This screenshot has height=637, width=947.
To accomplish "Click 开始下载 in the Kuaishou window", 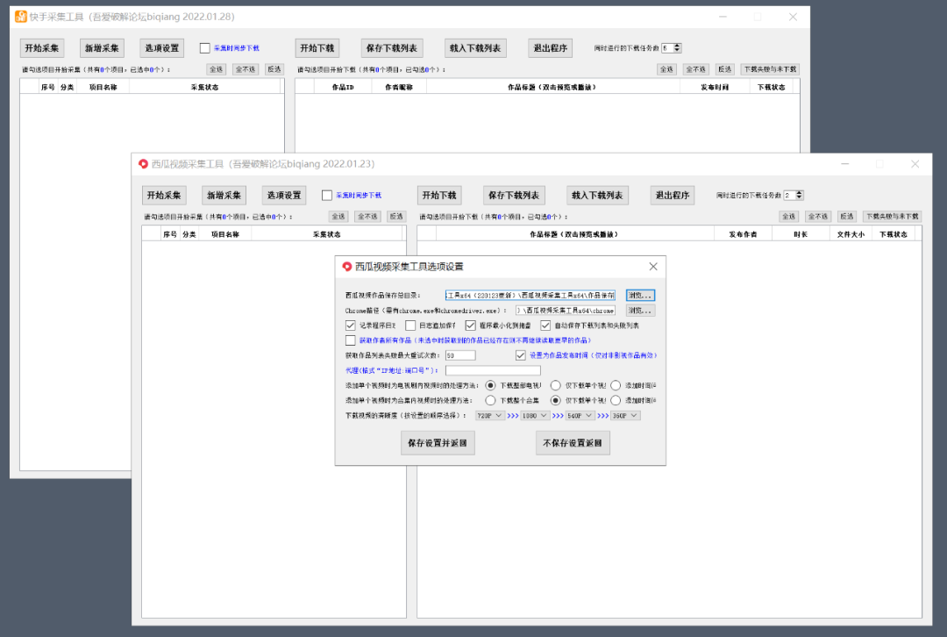I will [x=317, y=47].
